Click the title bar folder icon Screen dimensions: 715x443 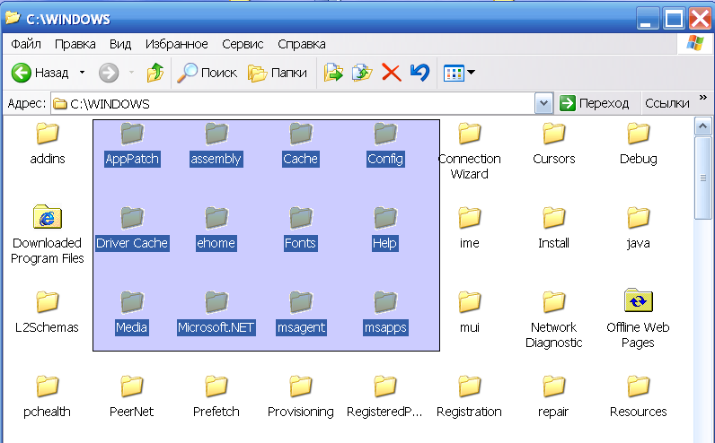coord(13,18)
